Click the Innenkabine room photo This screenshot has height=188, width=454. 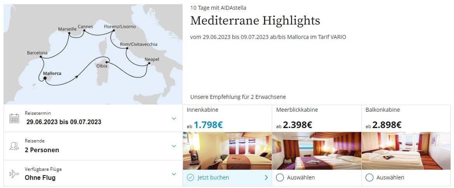coord(227,151)
